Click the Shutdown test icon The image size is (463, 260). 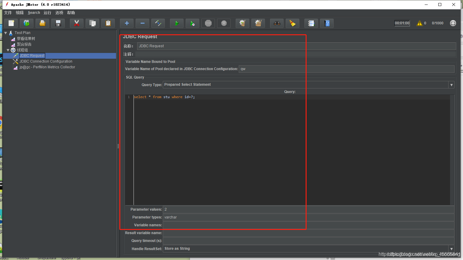pyautogui.click(x=224, y=23)
